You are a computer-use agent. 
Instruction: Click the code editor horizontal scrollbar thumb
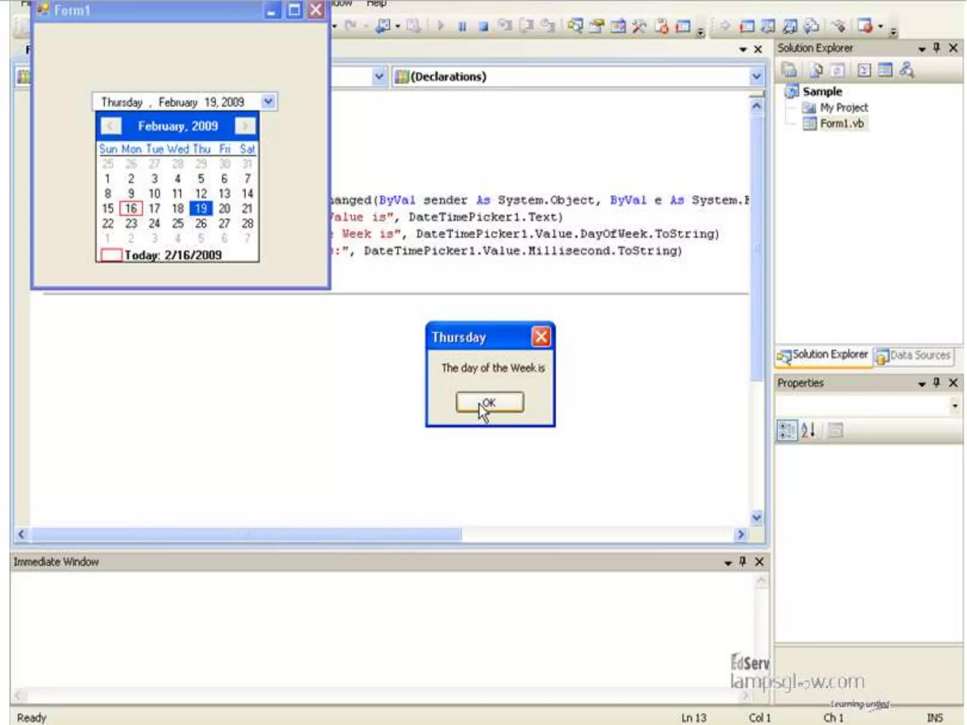click(x=246, y=534)
